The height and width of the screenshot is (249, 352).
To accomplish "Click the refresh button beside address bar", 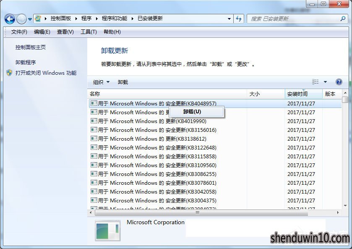I will pos(239,18).
